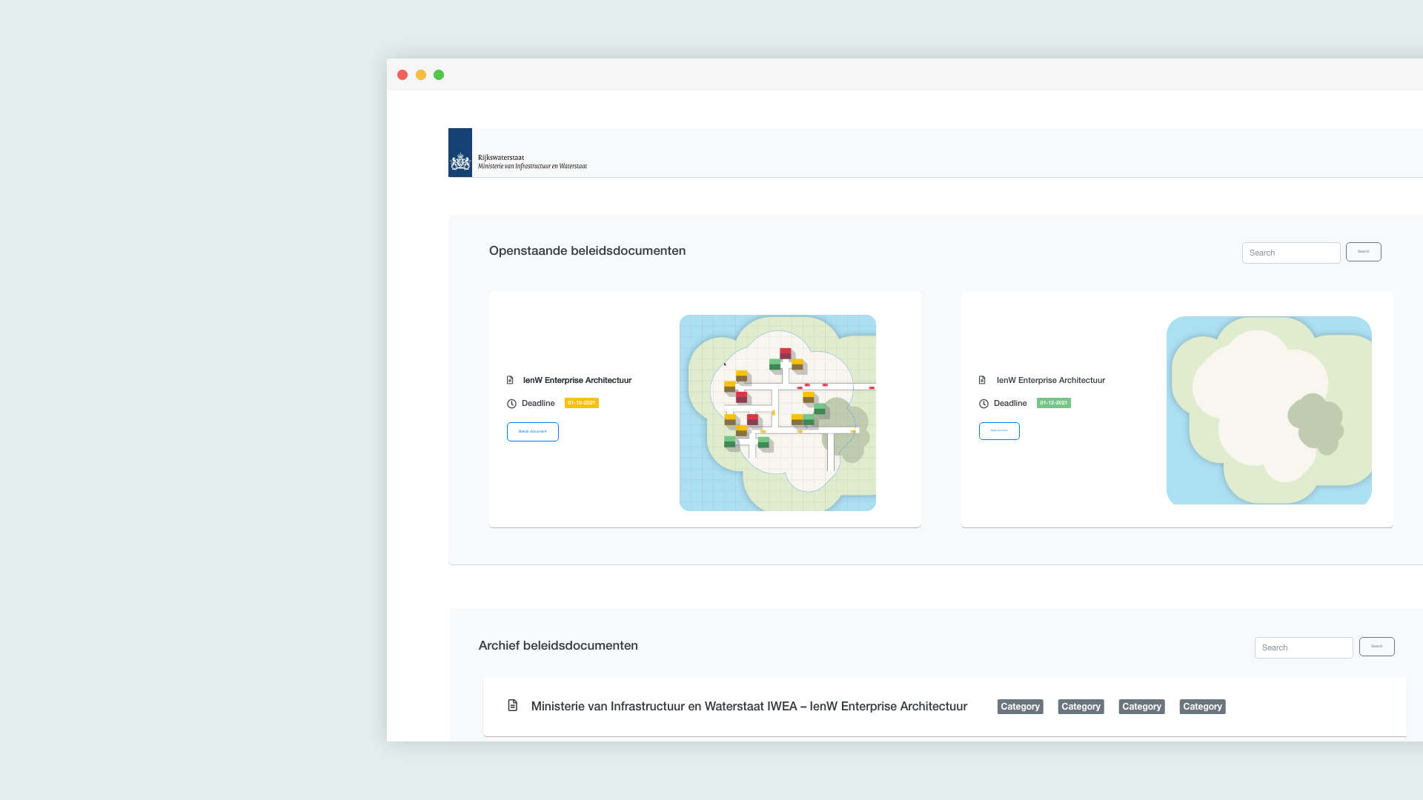The image size is (1423, 800).
Task: Focus search field of Openstaande beleidsdocumenten
Action: point(1290,253)
